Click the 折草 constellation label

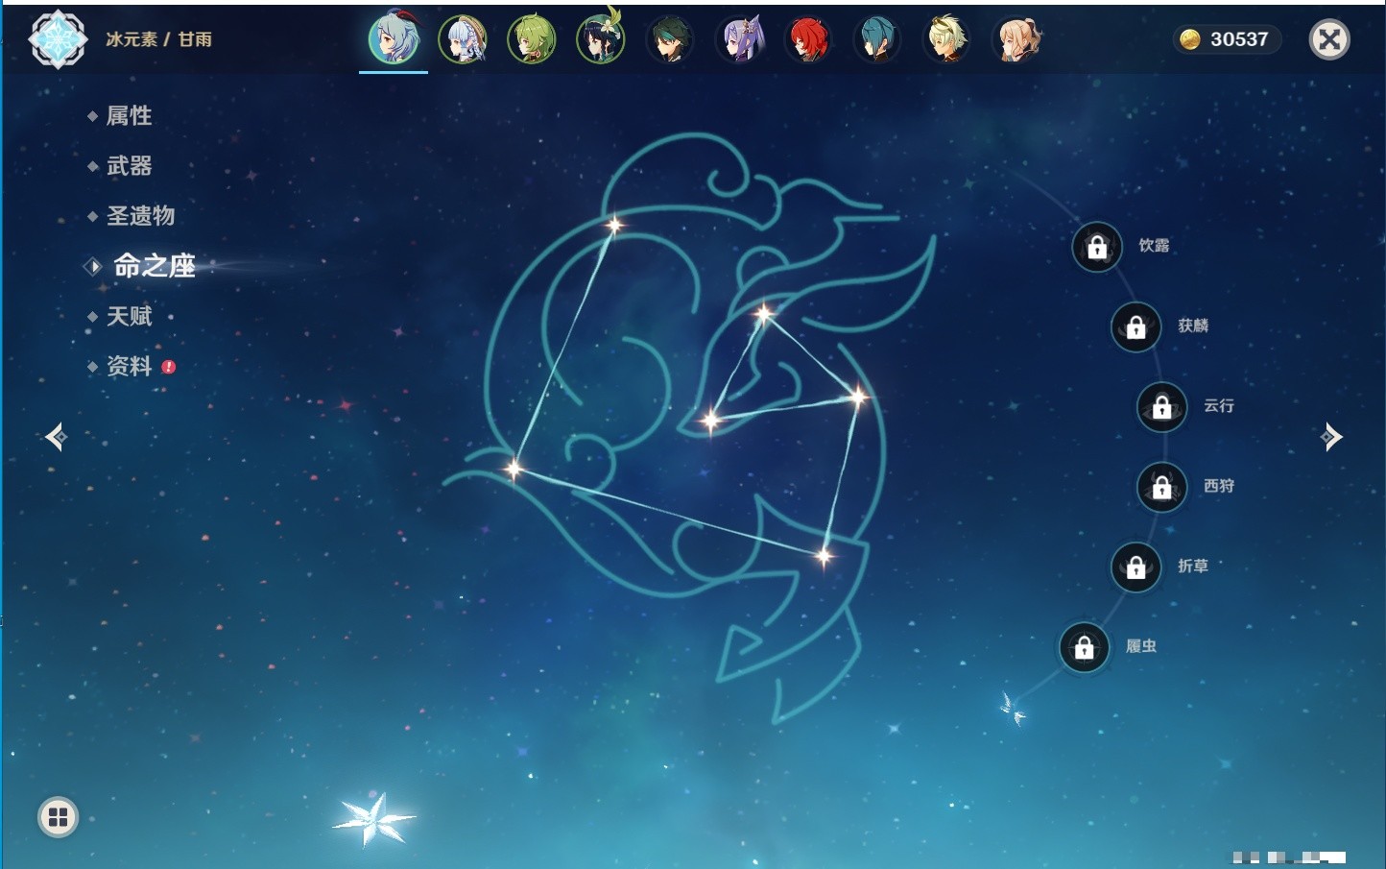coord(1193,567)
